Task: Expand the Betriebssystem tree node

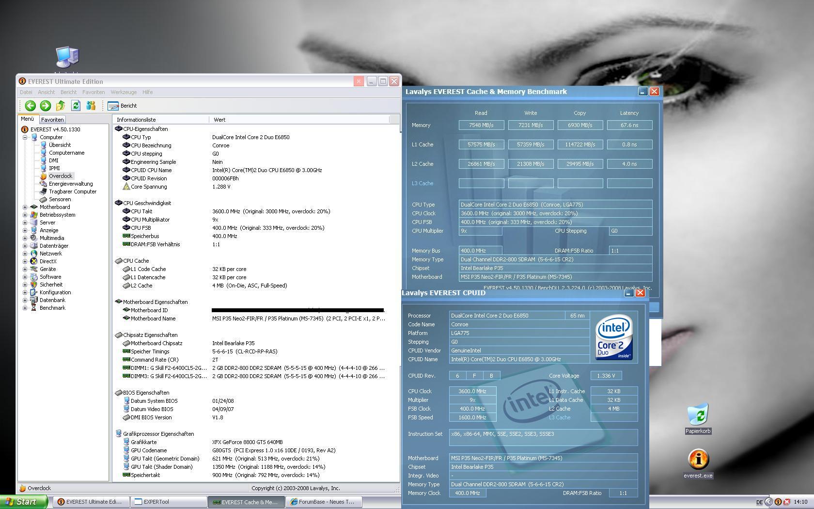Action: click(25, 215)
